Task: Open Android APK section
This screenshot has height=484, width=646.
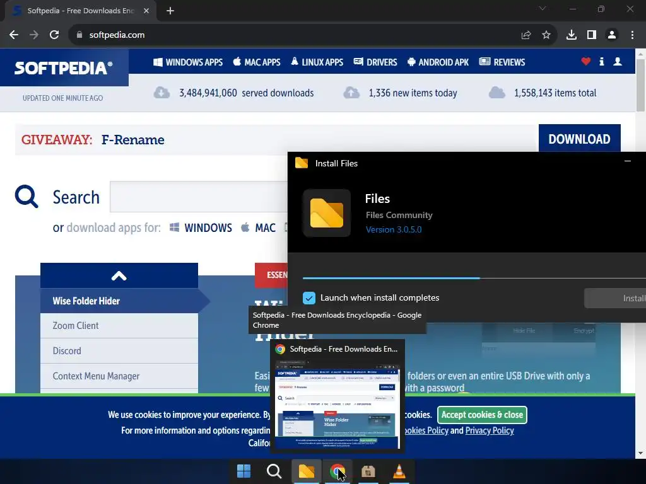Action: point(438,62)
